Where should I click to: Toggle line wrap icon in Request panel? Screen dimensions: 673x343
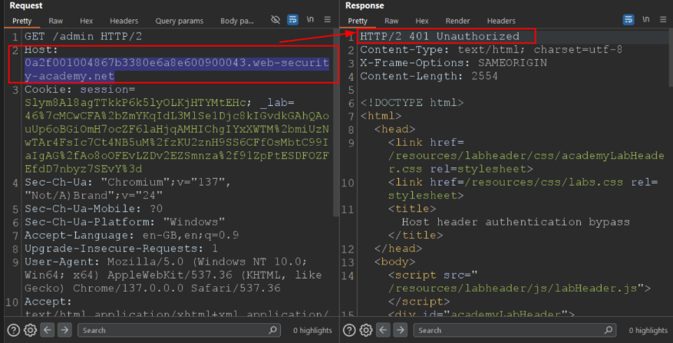coord(292,20)
